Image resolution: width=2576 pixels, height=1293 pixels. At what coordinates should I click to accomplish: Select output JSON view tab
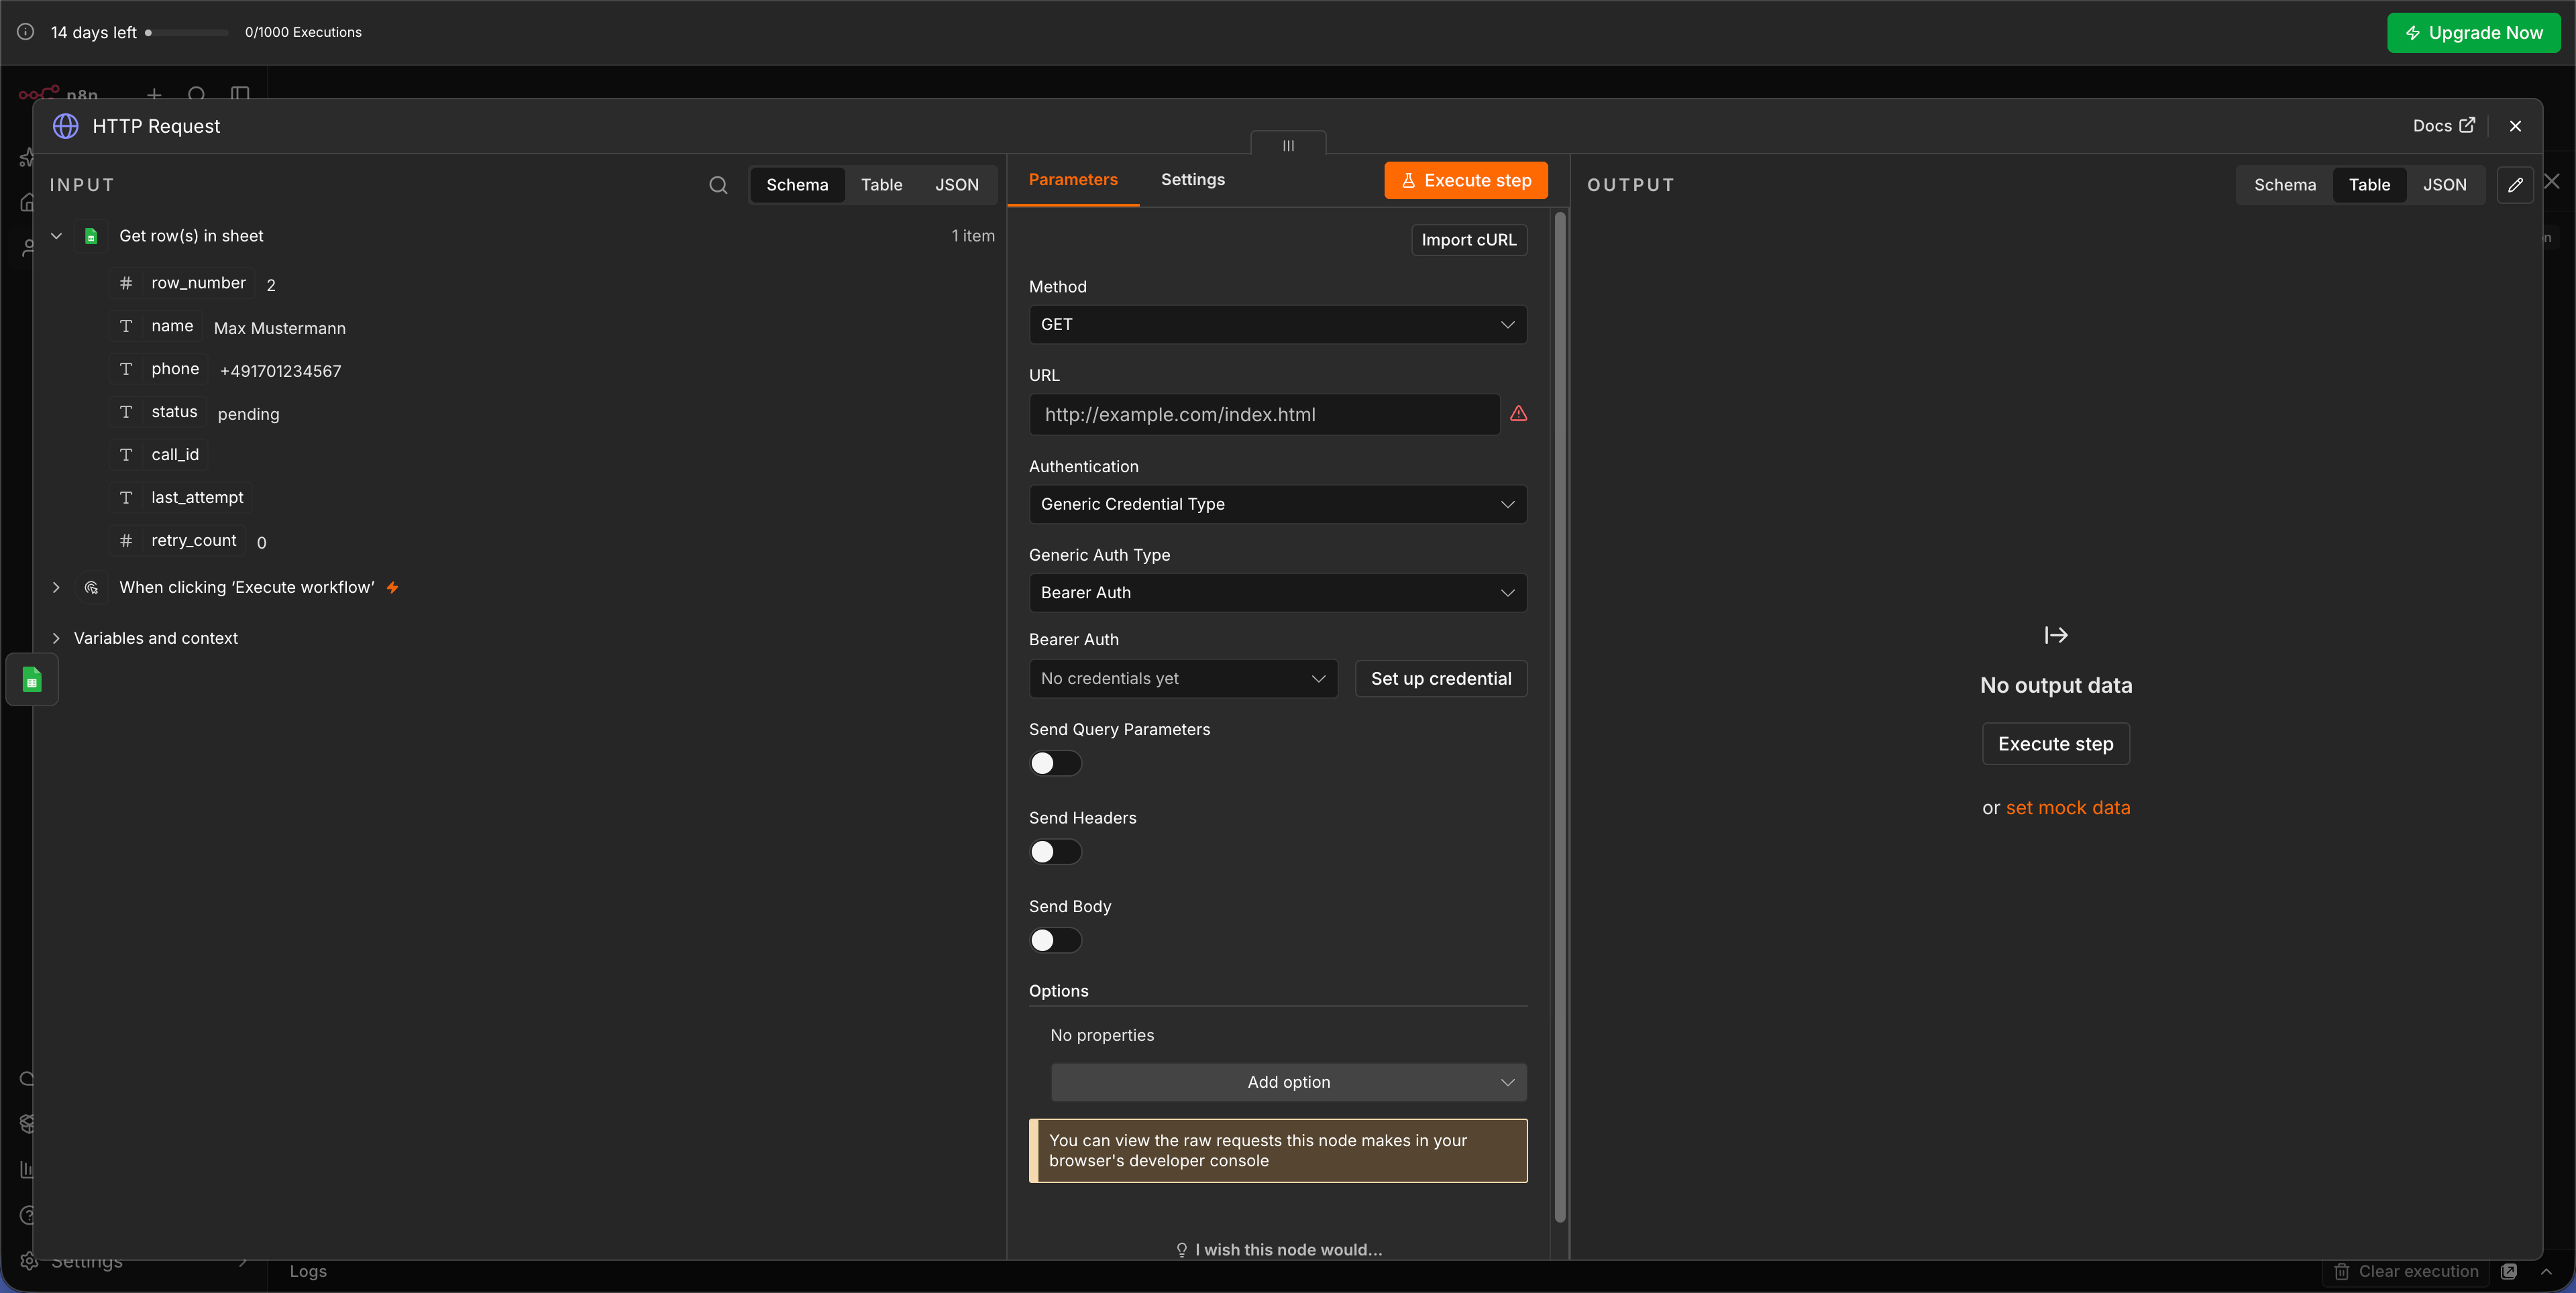[2444, 185]
